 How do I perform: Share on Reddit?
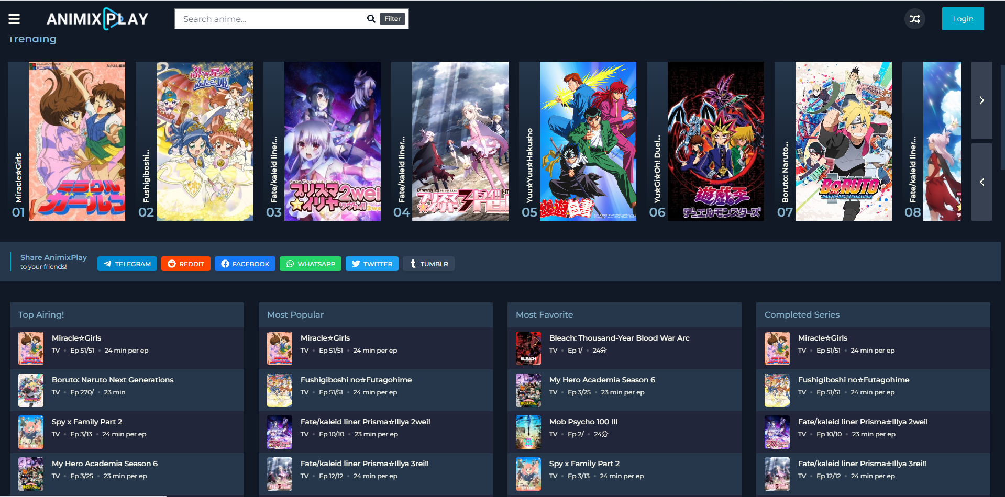coord(186,264)
